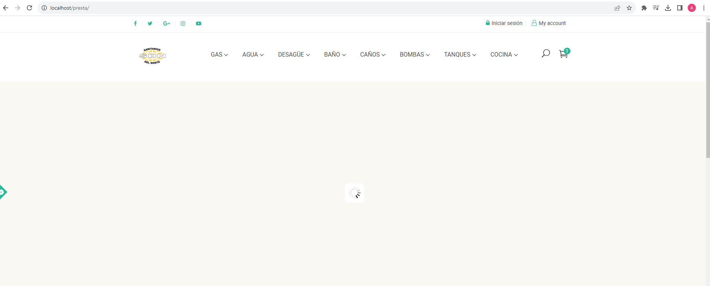Bookmark this page with the star
The width and height of the screenshot is (710, 286).
tap(629, 8)
